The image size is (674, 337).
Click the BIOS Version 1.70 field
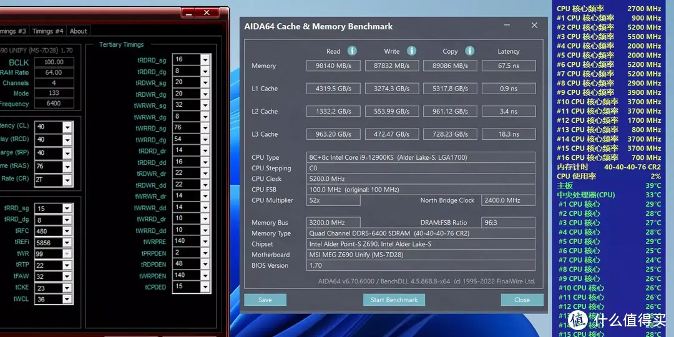click(x=421, y=265)
